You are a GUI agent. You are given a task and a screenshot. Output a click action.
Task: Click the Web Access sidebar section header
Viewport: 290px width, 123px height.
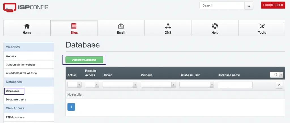pyautogui.click(x=29, y=108)
